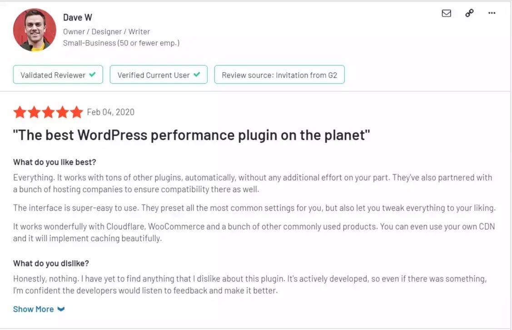Select the Review source Invitation from G2 badge
Screen dimensions: 512x330
tap(279, 74)
